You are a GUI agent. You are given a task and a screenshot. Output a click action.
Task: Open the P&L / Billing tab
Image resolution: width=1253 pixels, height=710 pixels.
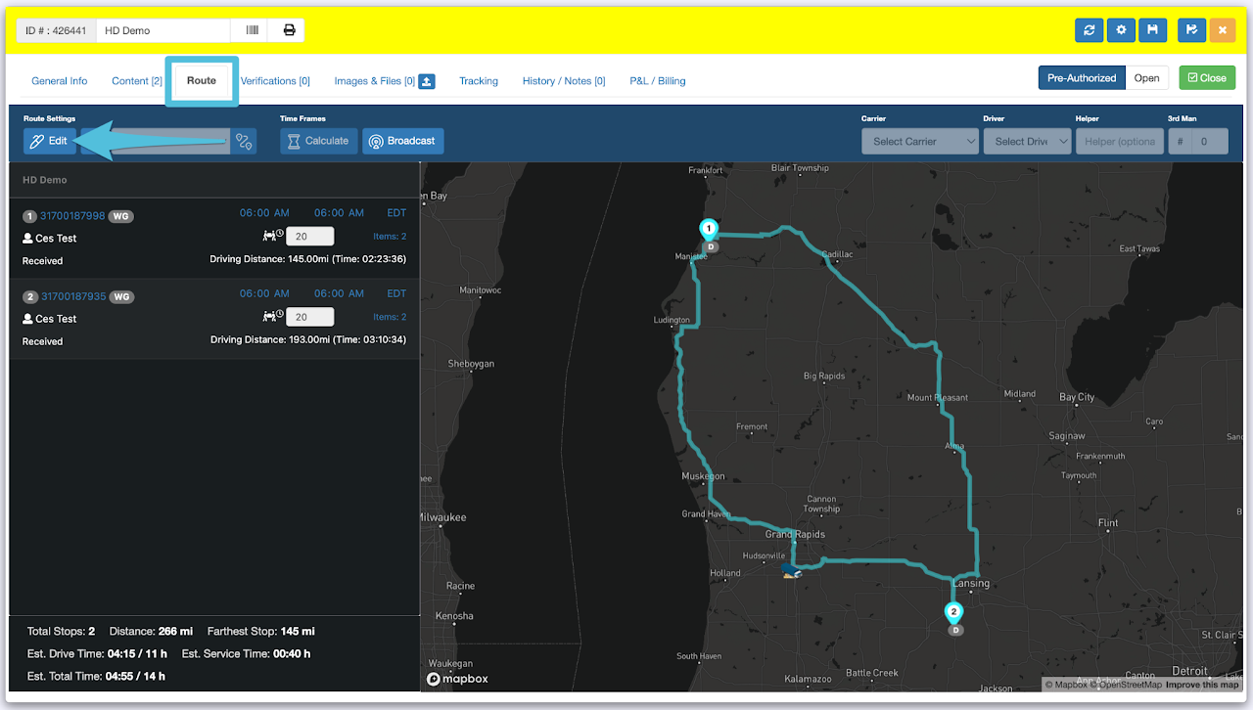point(658,81)
